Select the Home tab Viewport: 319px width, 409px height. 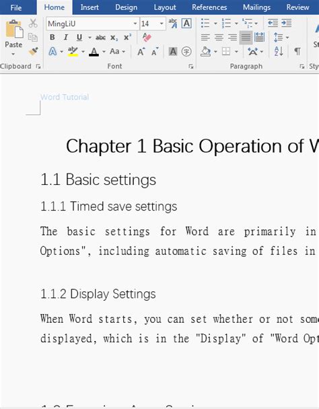[55, 7]
